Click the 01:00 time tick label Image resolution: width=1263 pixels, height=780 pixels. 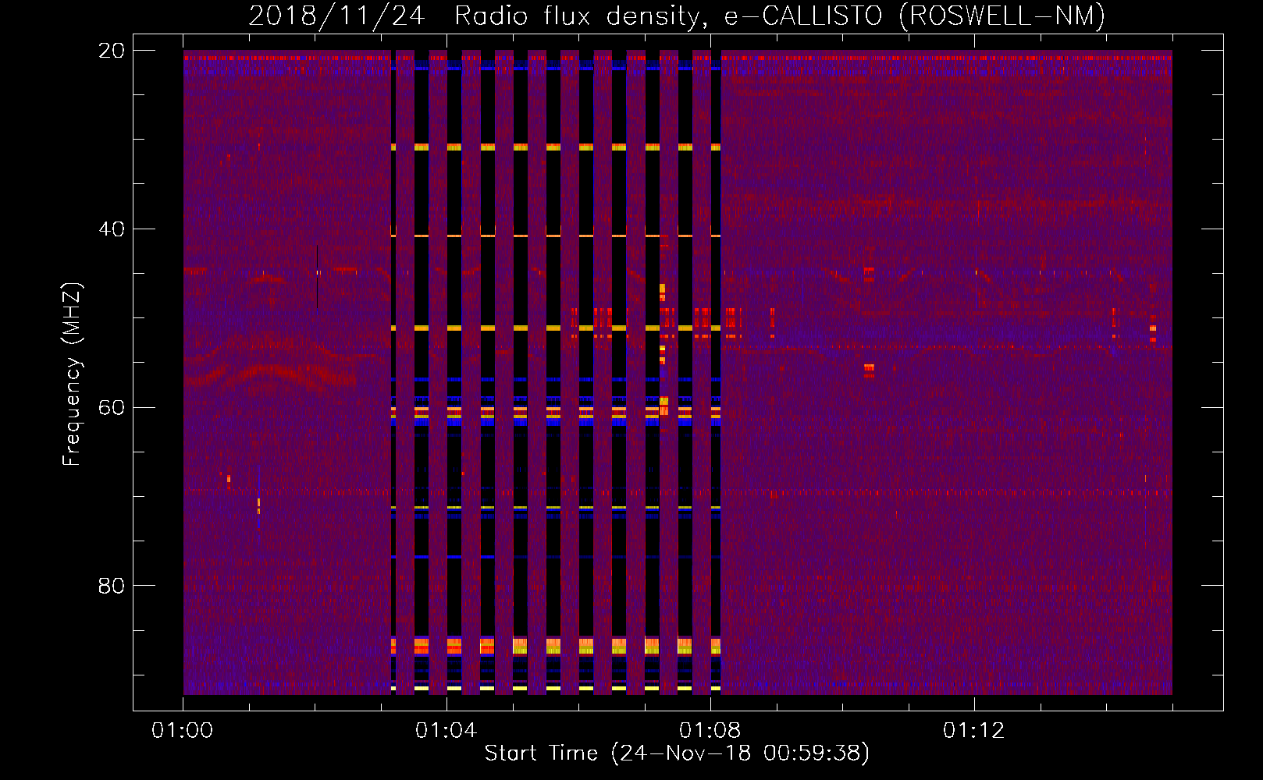click(183, 730)
